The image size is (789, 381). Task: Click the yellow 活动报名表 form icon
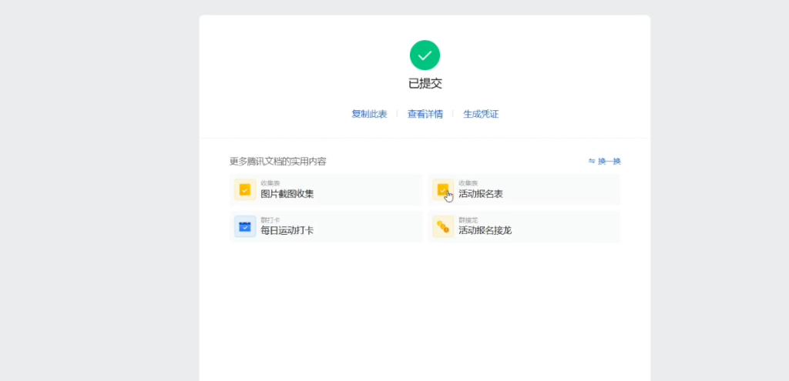pos(442,189)
